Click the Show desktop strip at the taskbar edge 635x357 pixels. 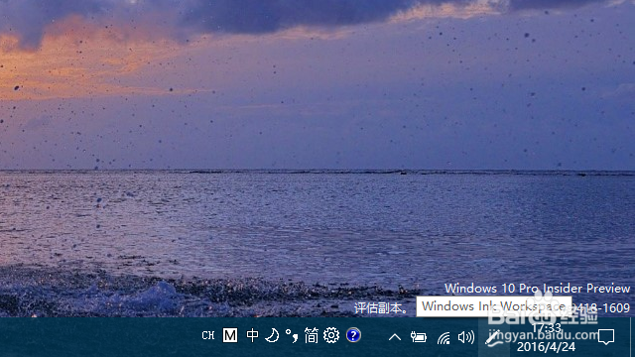(633, 337)
